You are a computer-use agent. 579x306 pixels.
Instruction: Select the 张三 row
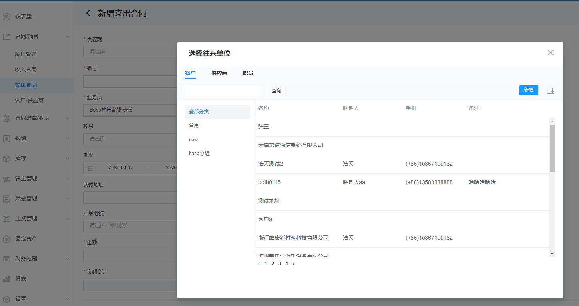401,127
